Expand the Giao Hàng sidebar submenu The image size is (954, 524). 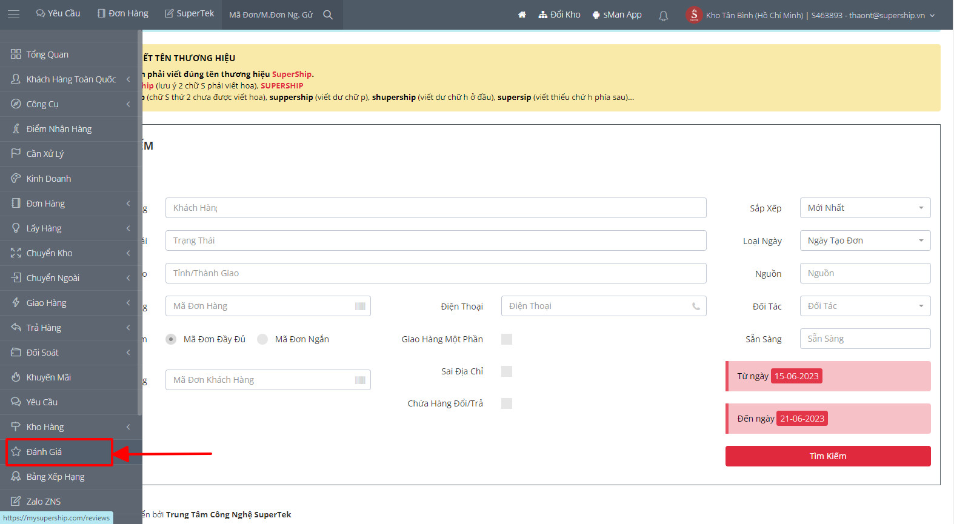coord(69,303)
